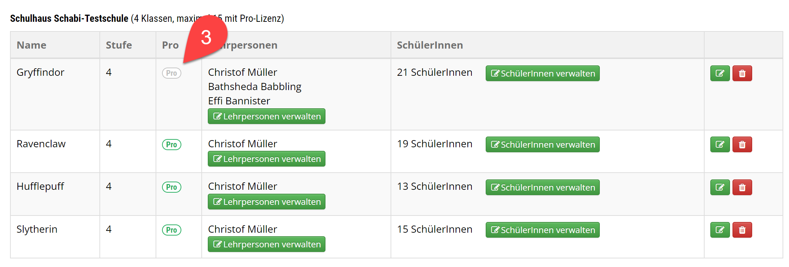Viewport: 789px width, 267px height.
Task: Select teacher name Bathsheda Babbling
Action: pyautogui.click(x=254, y=86)
